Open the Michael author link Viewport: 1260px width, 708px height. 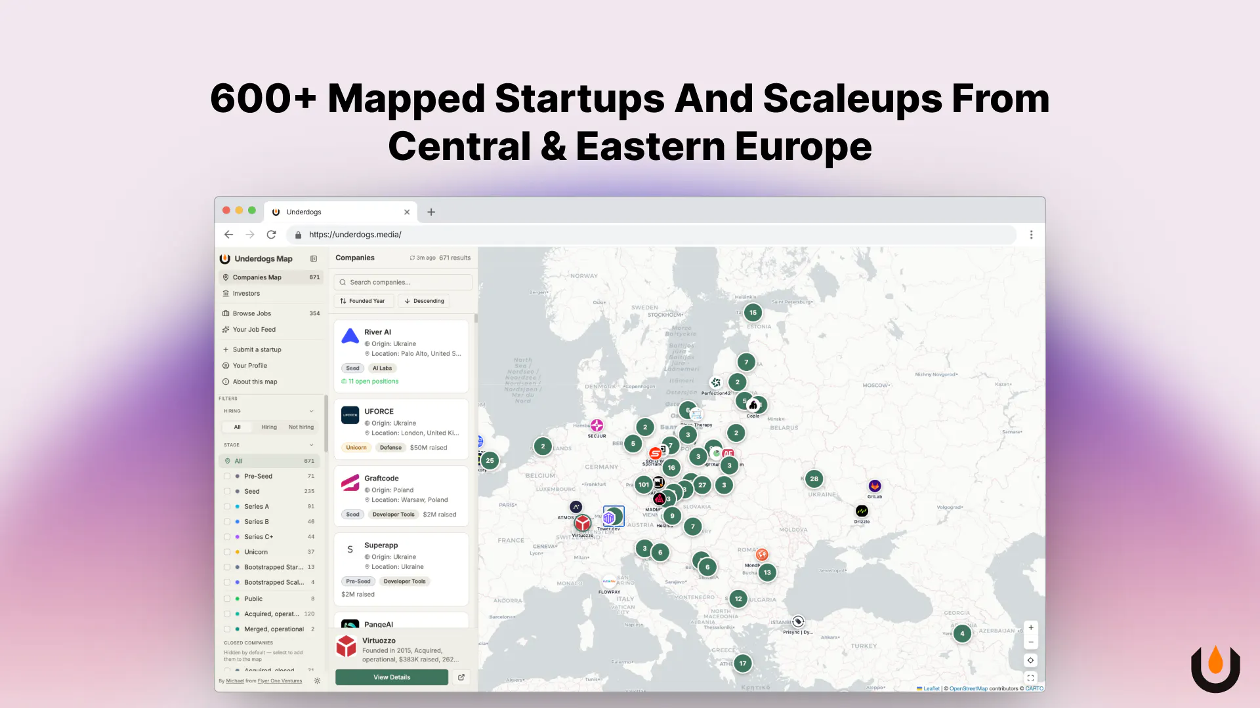point(234,681)
